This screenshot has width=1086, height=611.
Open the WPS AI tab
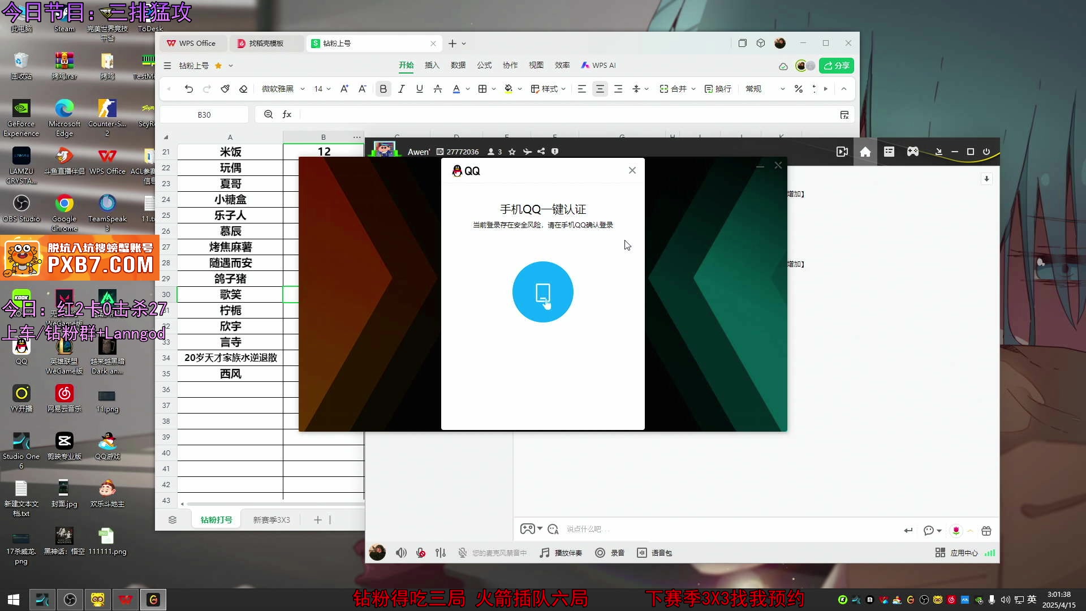(598, 65)
